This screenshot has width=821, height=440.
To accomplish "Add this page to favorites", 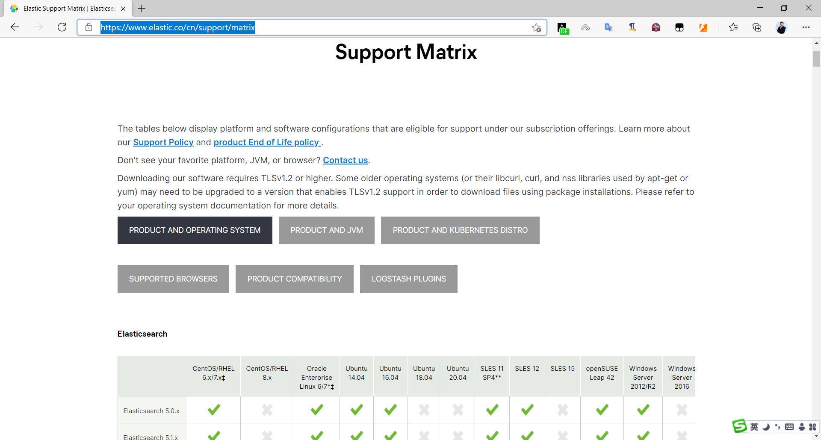I will pyautogui.click(x=537, y=28).
